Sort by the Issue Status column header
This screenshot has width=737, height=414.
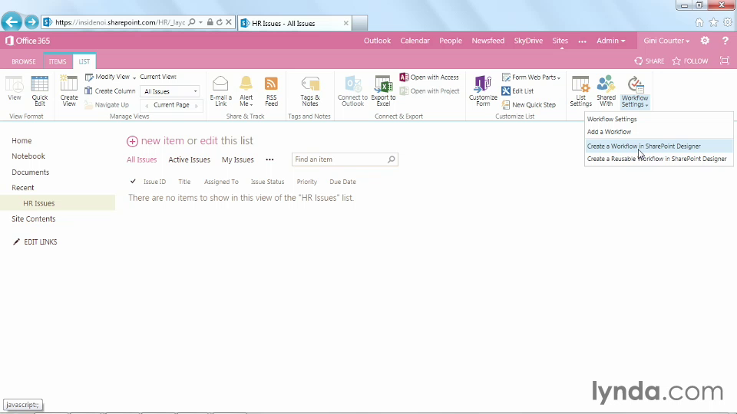click(267, 182)
